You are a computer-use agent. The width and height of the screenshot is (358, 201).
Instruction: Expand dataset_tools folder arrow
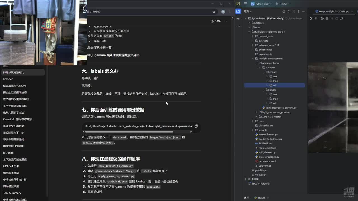click(253, 36)
